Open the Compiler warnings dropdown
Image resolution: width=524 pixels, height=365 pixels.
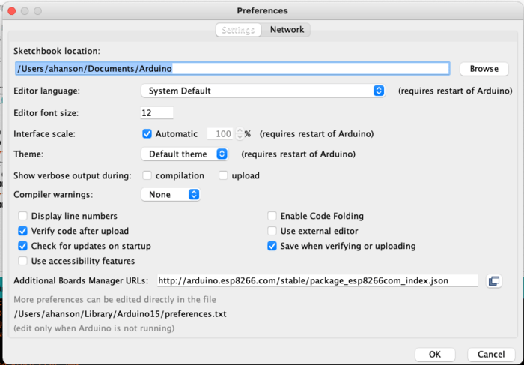click(171, 194)
